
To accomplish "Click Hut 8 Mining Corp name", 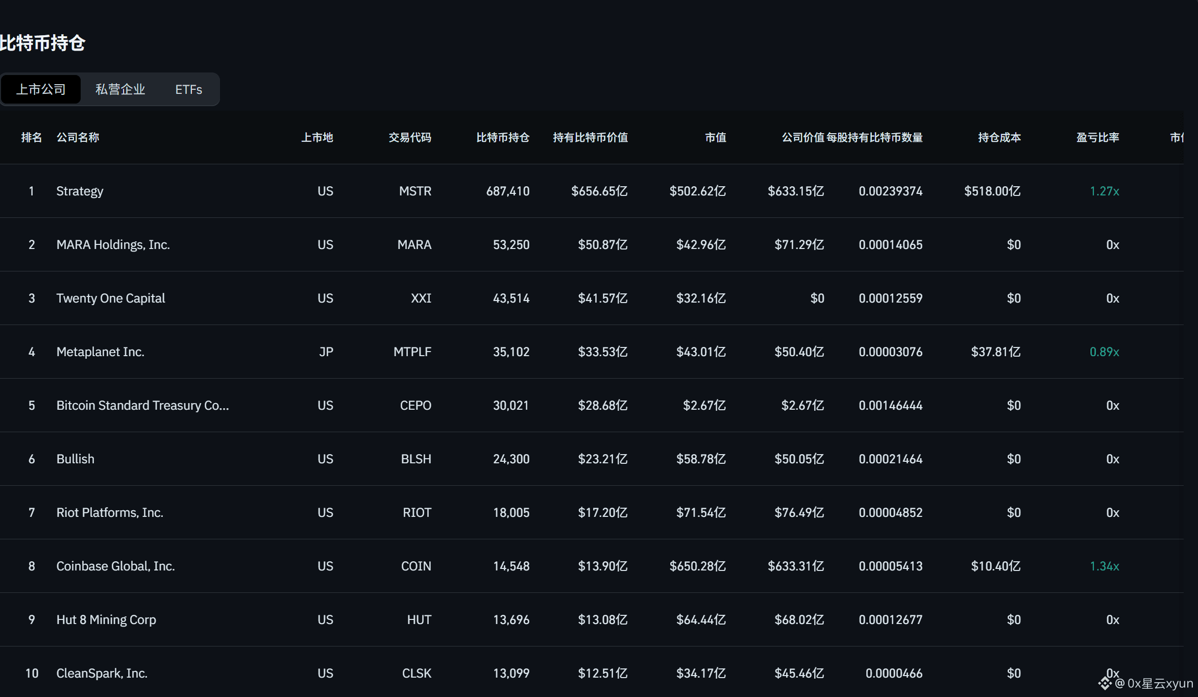I will pyautogui.click(x=106, y=619).
